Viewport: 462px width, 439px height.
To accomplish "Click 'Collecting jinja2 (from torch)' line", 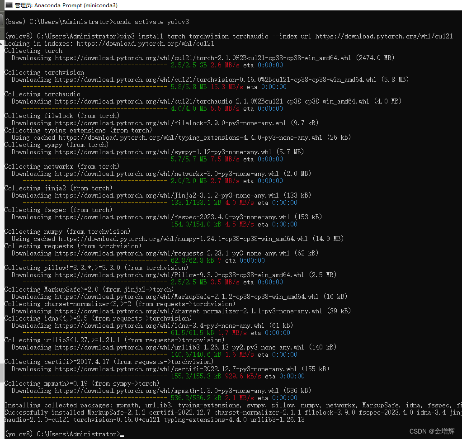I will pyautogui.click(x=58, y=188).
